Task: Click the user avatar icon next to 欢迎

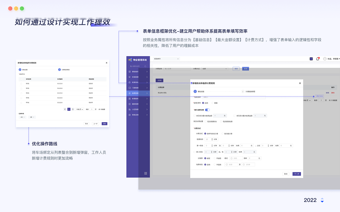Action: (x=325, y=59)
